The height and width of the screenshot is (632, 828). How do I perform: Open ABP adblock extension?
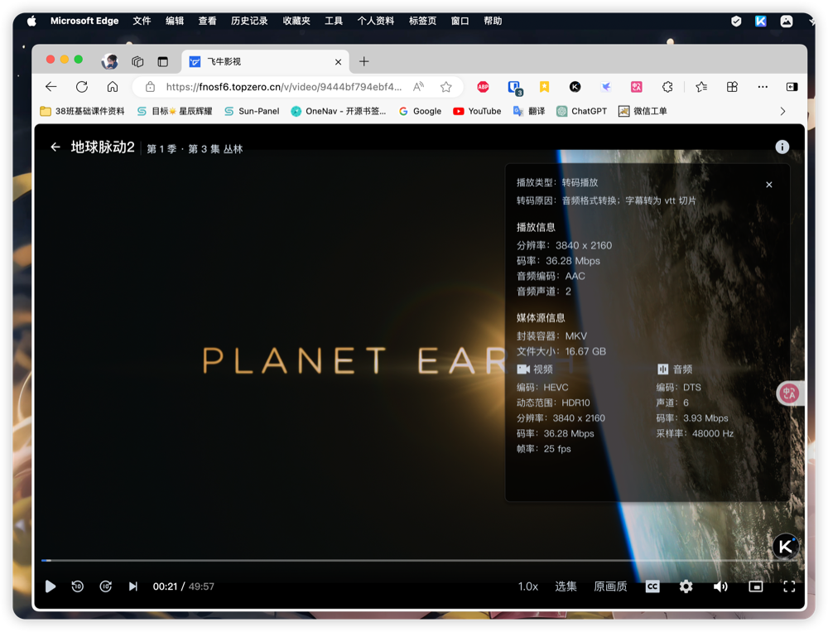point(484,87)
